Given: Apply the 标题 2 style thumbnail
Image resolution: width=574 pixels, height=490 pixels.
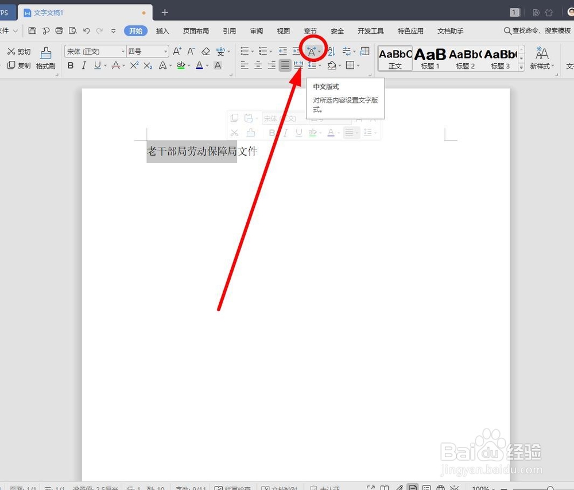Looking at the screenshot, I should [466, 58].
